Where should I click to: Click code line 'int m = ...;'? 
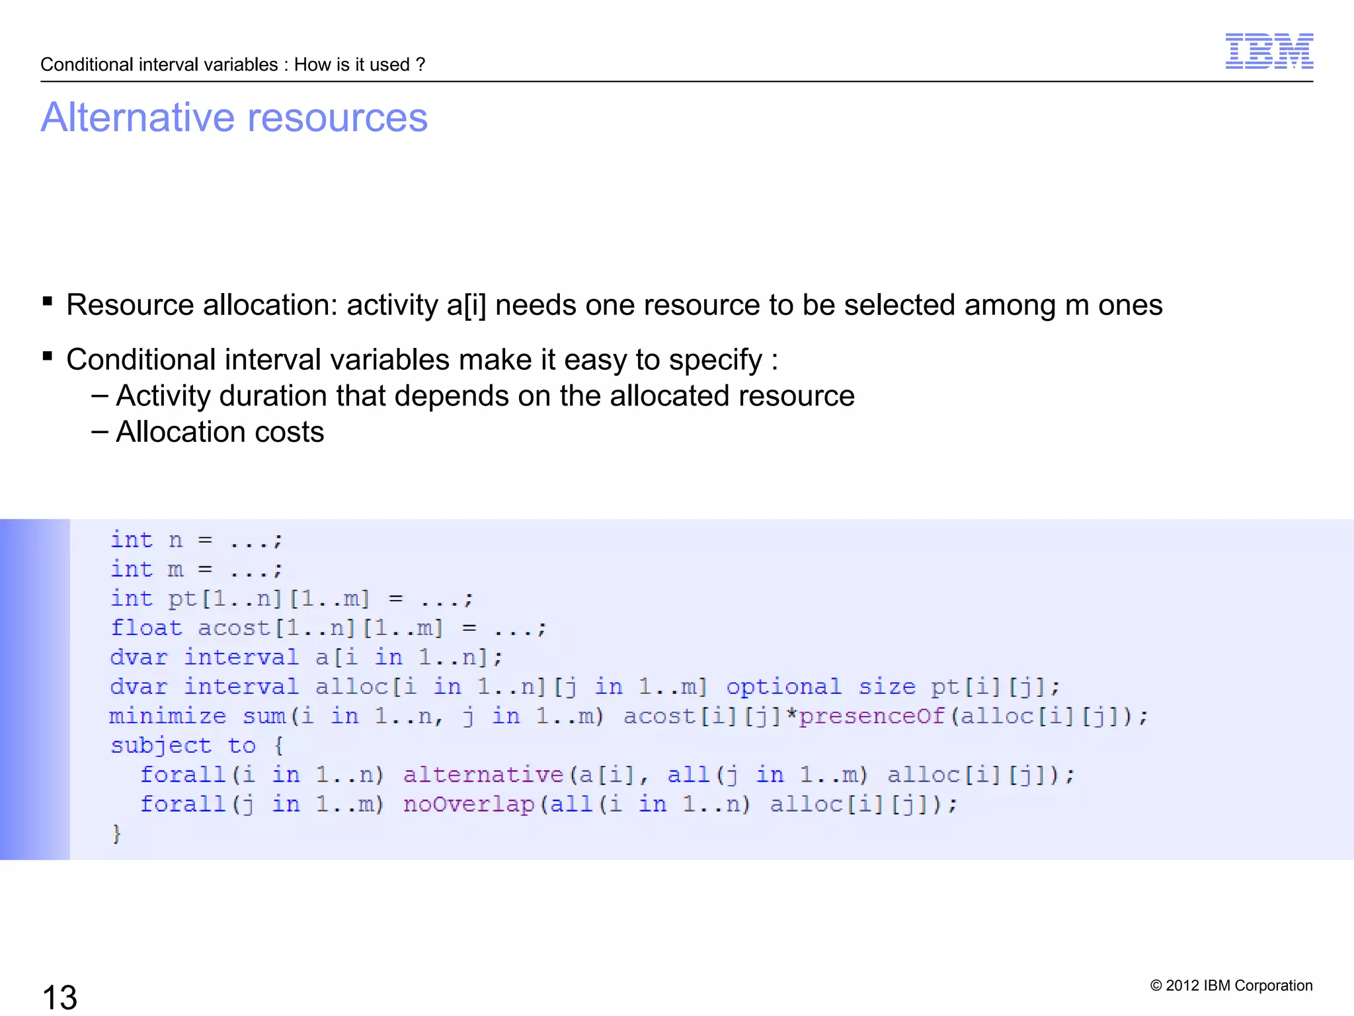click(x=197, y=569)
